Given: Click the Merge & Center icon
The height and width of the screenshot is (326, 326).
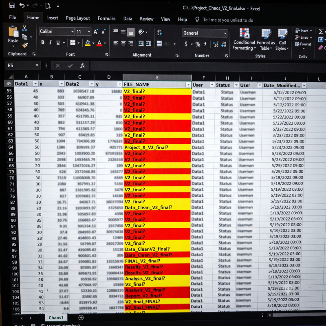Looking at the screenshot, I should tap(159, 44).
